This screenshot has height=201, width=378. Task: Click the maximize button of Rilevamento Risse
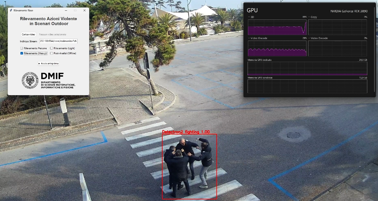tap(75, 10)
